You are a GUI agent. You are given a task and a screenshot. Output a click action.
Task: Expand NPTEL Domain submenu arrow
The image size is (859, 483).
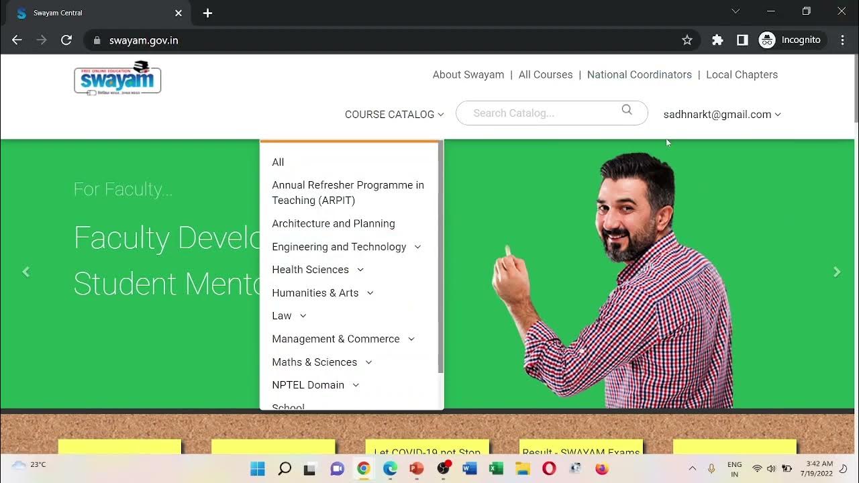tap(356, 385)
